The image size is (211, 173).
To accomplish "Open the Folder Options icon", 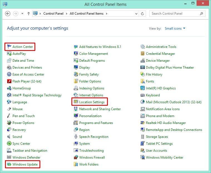I will (x=76, y=81).
